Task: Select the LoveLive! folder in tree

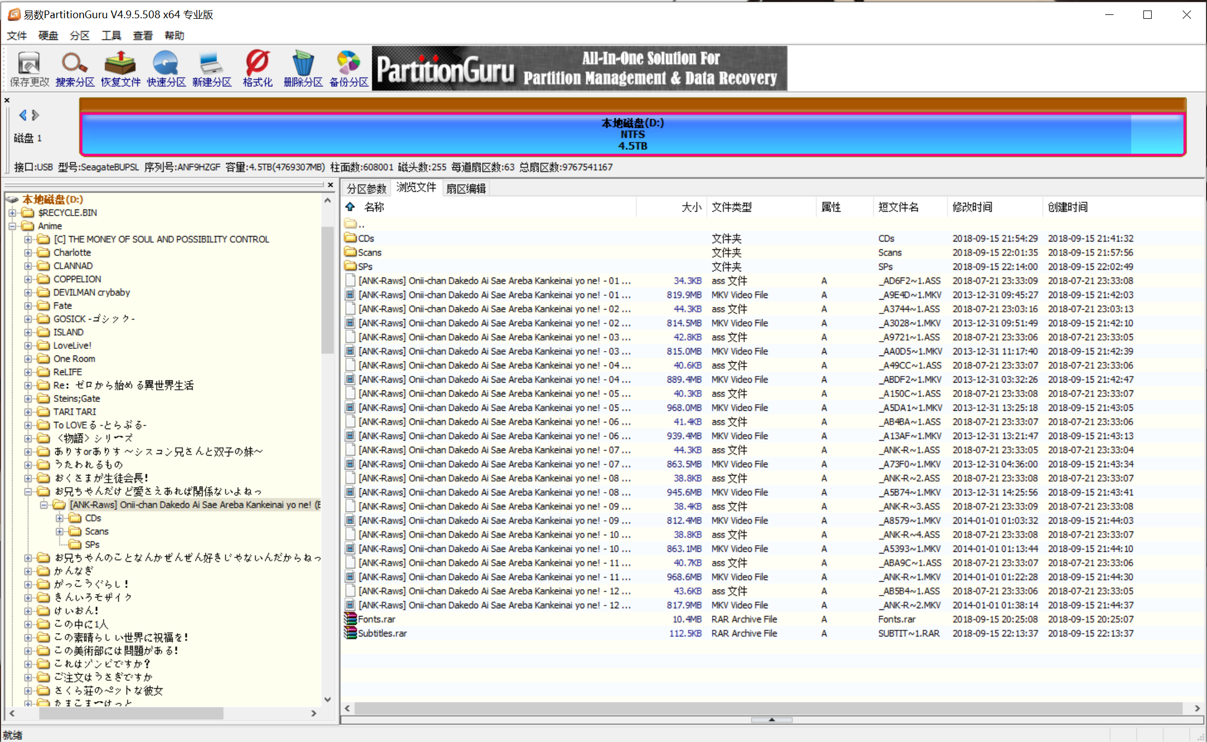Action: (72, 346)
